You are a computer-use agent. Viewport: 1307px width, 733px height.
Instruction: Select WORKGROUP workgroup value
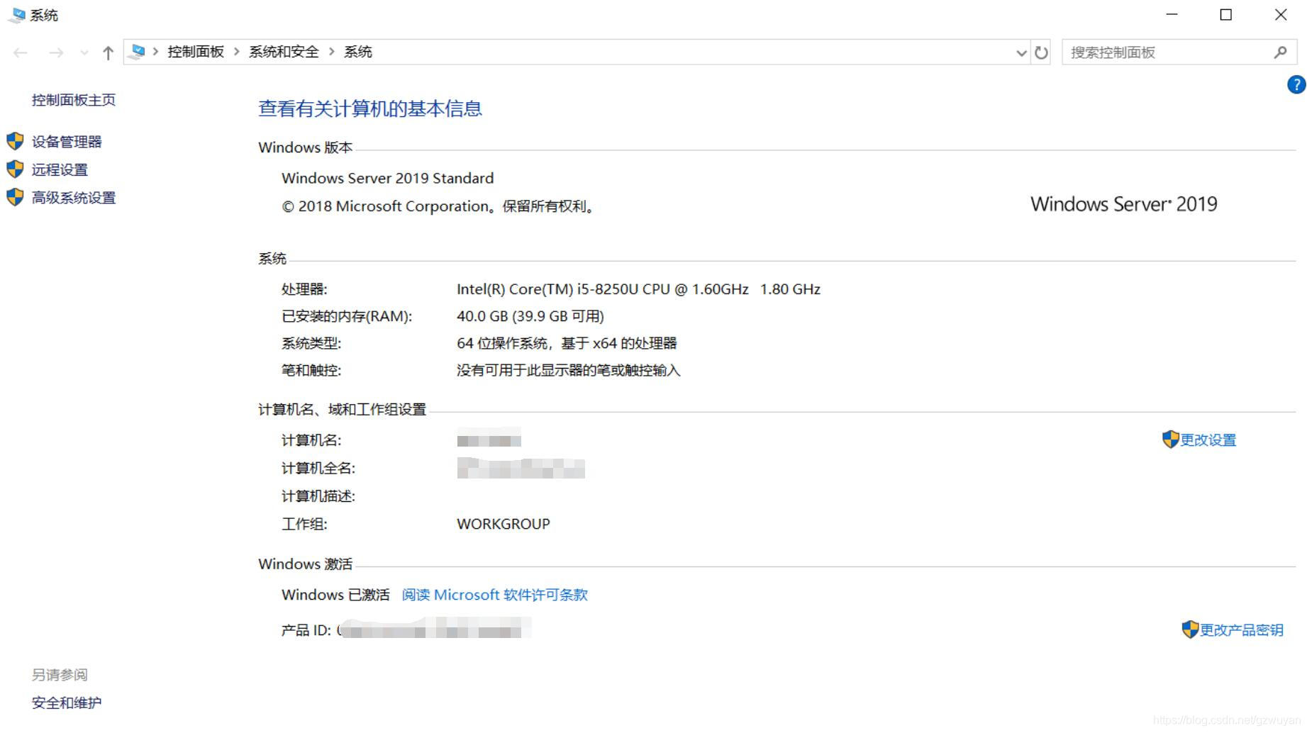pyautogui.click(x=504, y=524)
